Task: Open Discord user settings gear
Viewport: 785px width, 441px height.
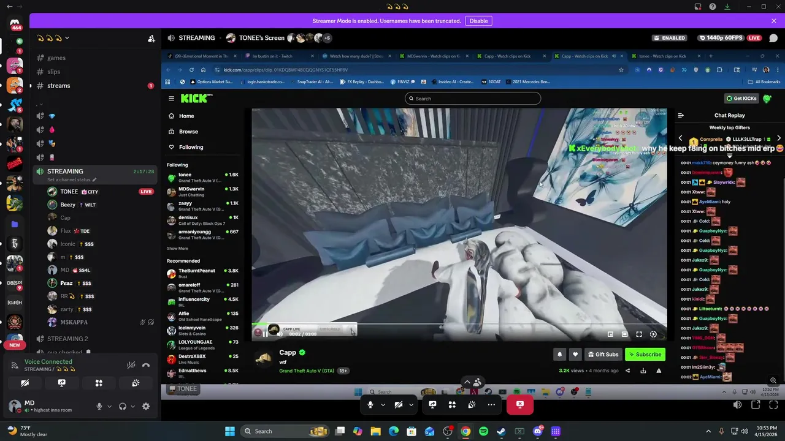Action: [x=146, y=406]
